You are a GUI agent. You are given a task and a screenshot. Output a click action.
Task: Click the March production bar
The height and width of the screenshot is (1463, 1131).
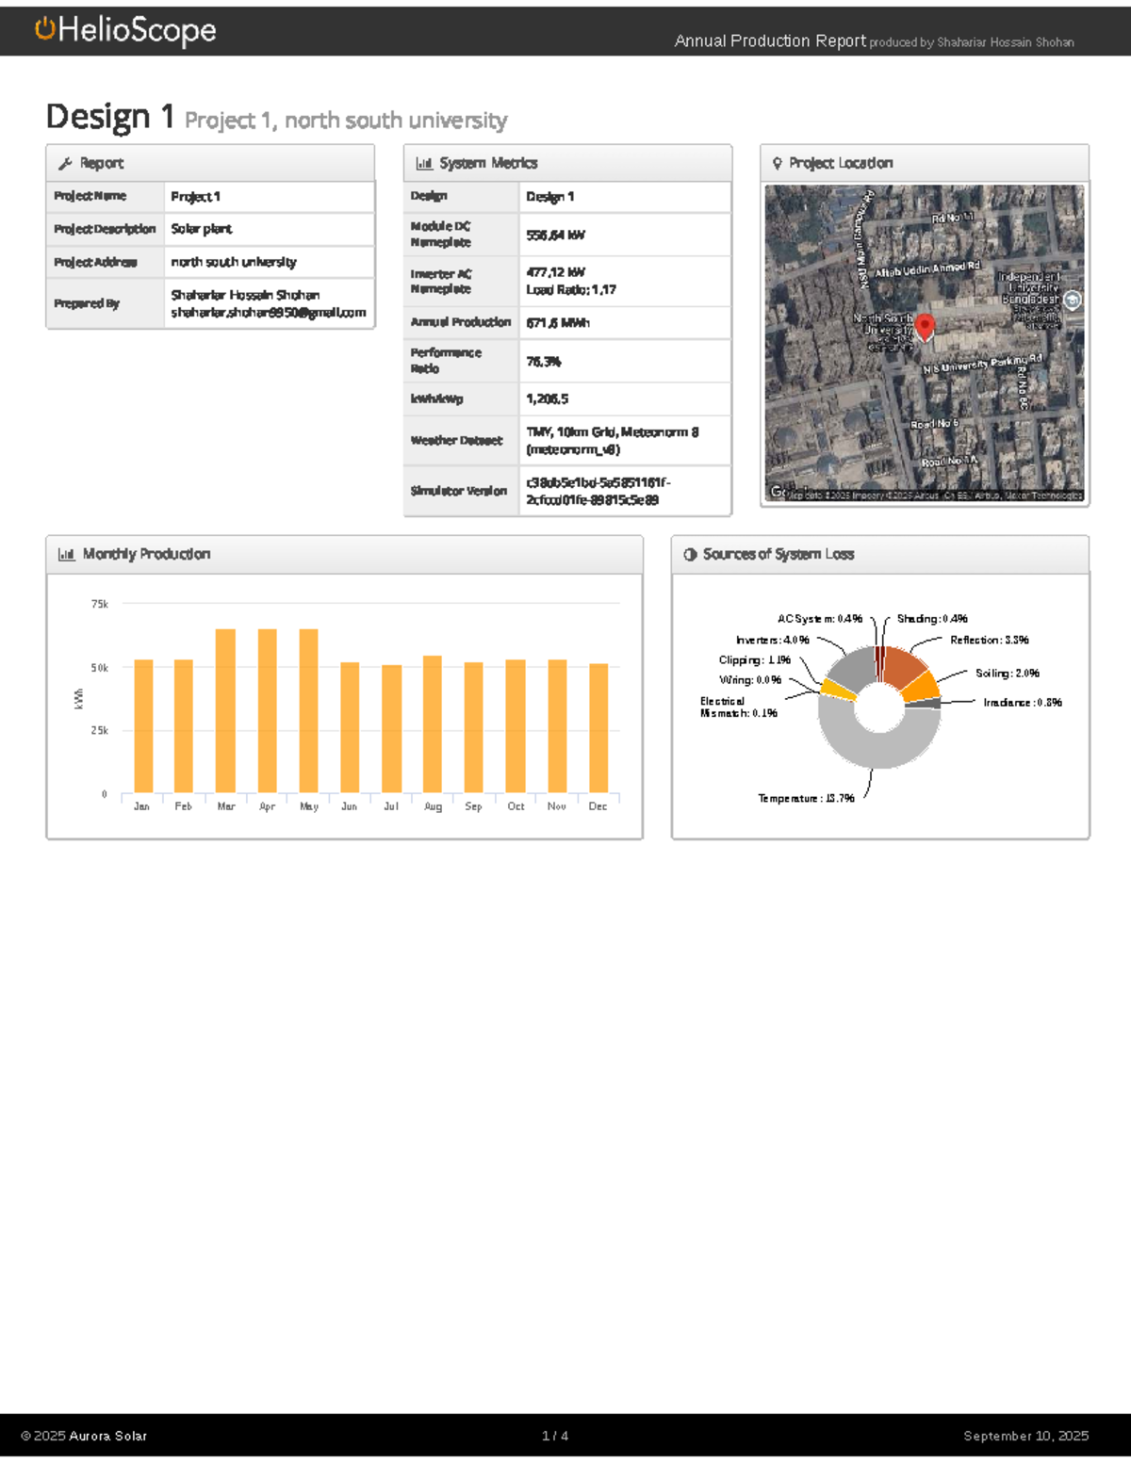[225, 711]
